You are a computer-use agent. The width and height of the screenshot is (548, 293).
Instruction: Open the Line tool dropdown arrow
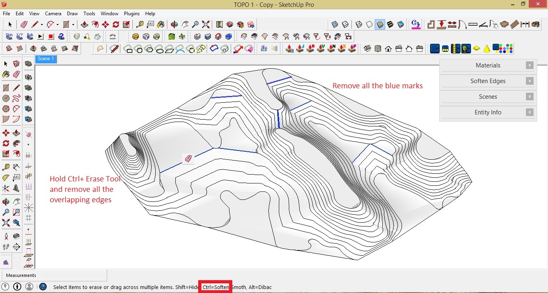(41, 24)
